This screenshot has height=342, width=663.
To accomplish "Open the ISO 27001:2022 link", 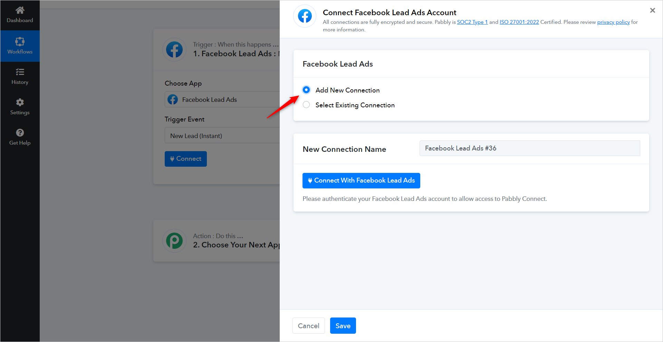I will [519, 22].
